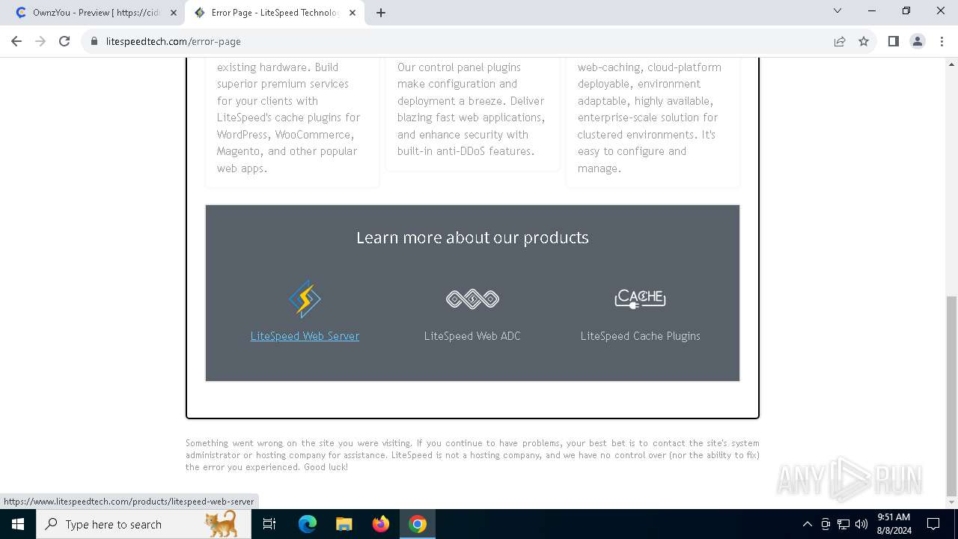Image resolution: width=958 pixels, height=539 pixels.
Task: View site information padlock icon
Action: [x=94, y=42]
